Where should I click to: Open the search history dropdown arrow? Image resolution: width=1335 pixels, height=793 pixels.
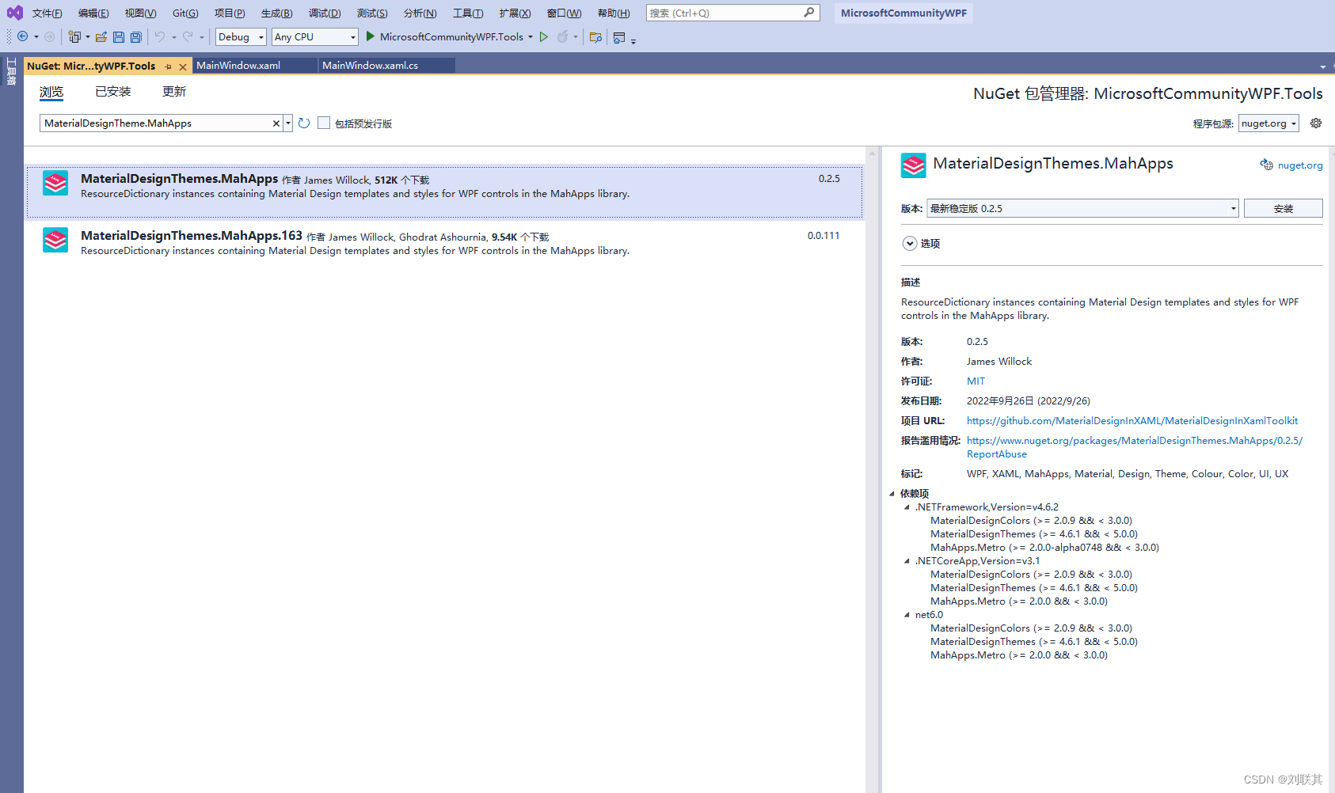pyautogui.click(x=288, y=123)
